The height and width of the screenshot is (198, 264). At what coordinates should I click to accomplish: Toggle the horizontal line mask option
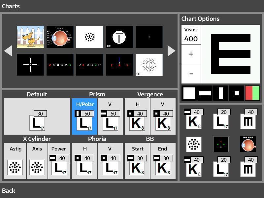tap(205, 93)
